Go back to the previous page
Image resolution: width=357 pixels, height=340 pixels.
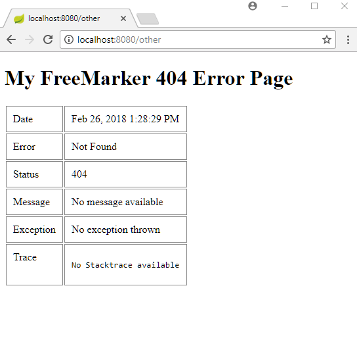11,39
